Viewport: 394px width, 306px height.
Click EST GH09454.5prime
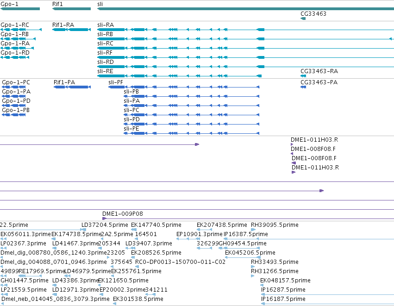click(243, 244)
